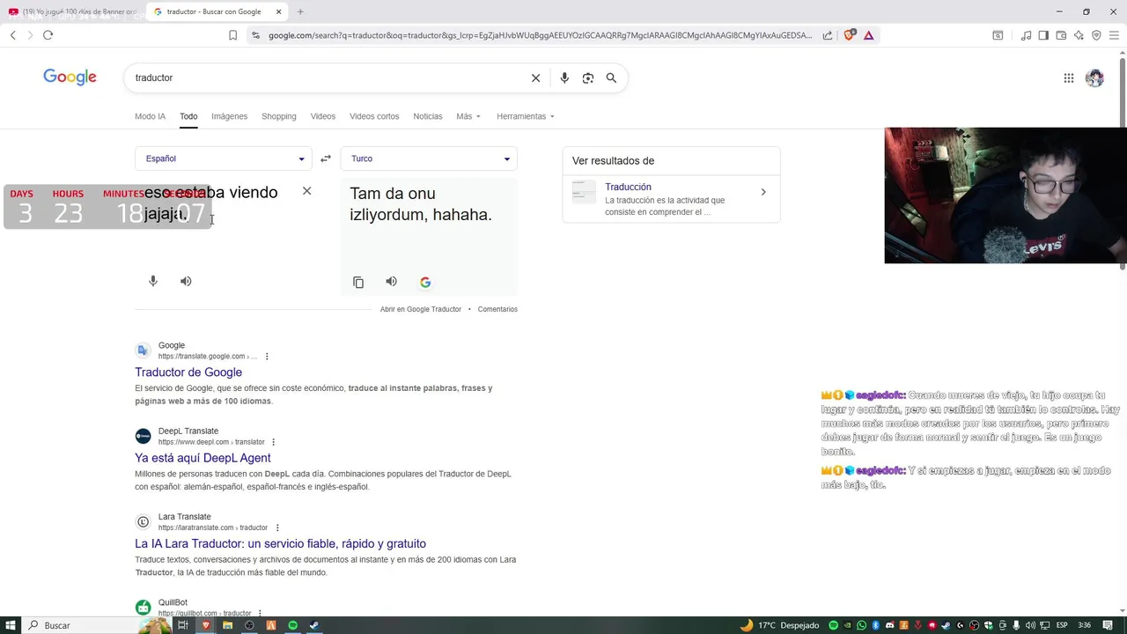This screenshot has width=1127, height=634.
Task: Open the Google account avatar
Action: point(1094,77)
